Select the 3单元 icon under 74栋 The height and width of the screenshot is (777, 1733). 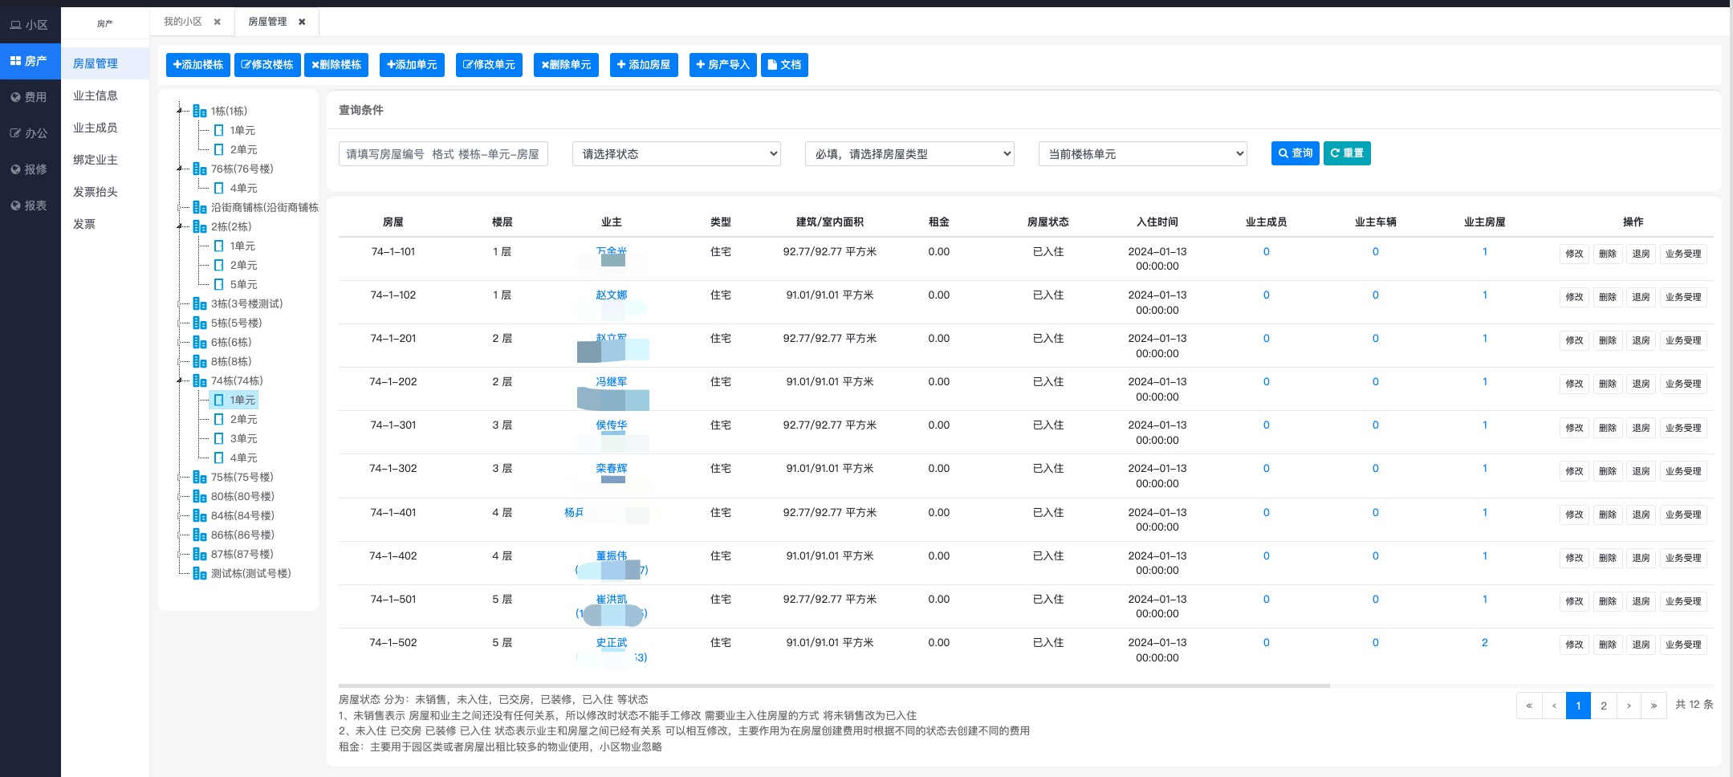218,438
